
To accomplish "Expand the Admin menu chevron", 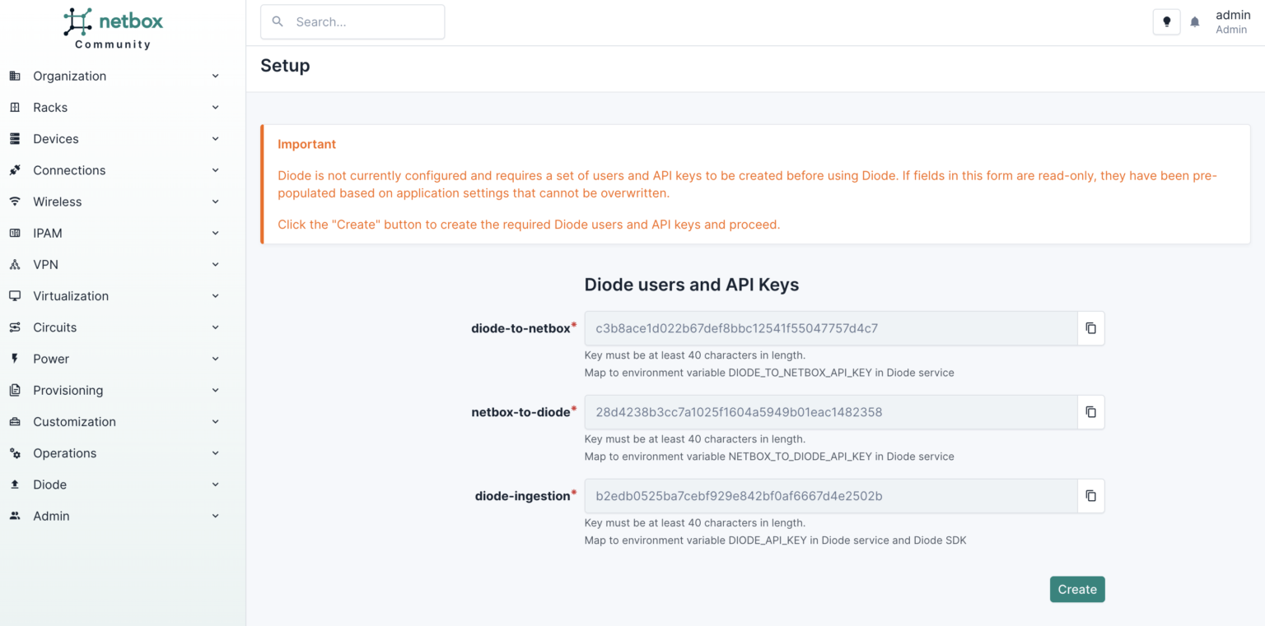I will coord(215,516).
